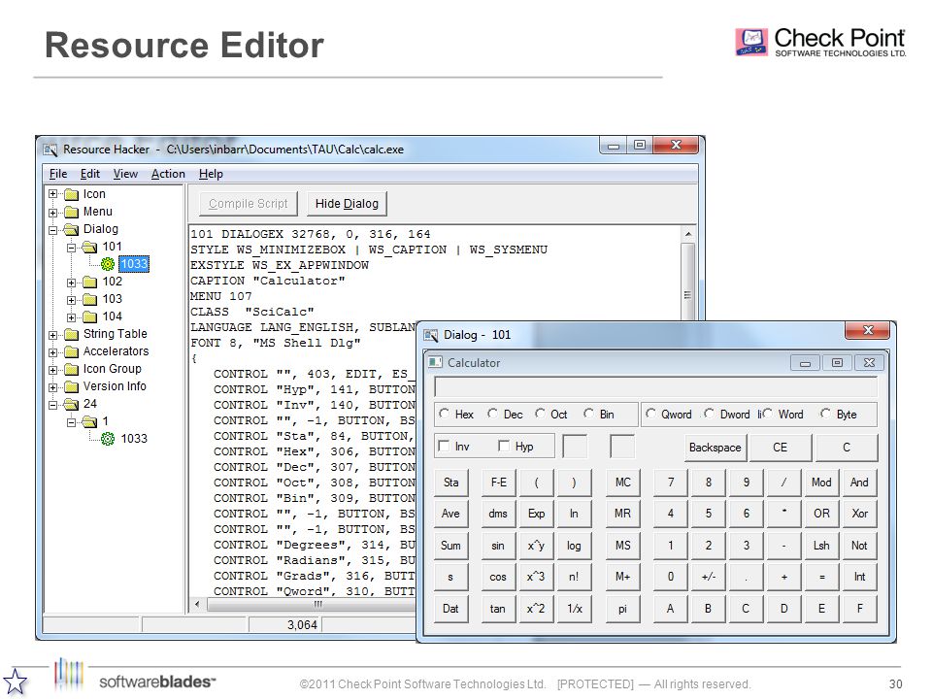Click the scroll-up arrow of the script editor
932x699 pixels.
(687, 234)
